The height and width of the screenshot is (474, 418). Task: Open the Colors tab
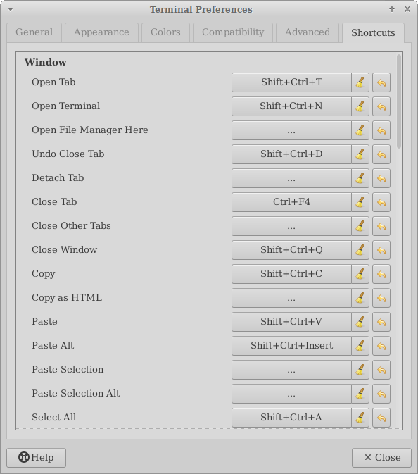165,32
